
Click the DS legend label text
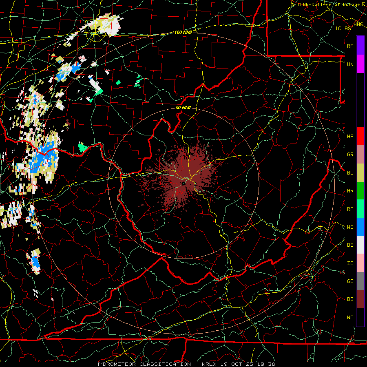[x=350, y=245]
